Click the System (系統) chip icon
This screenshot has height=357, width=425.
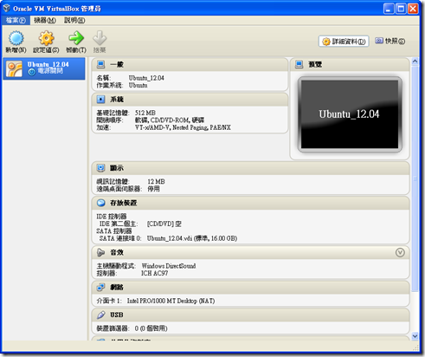click(100, 100)
